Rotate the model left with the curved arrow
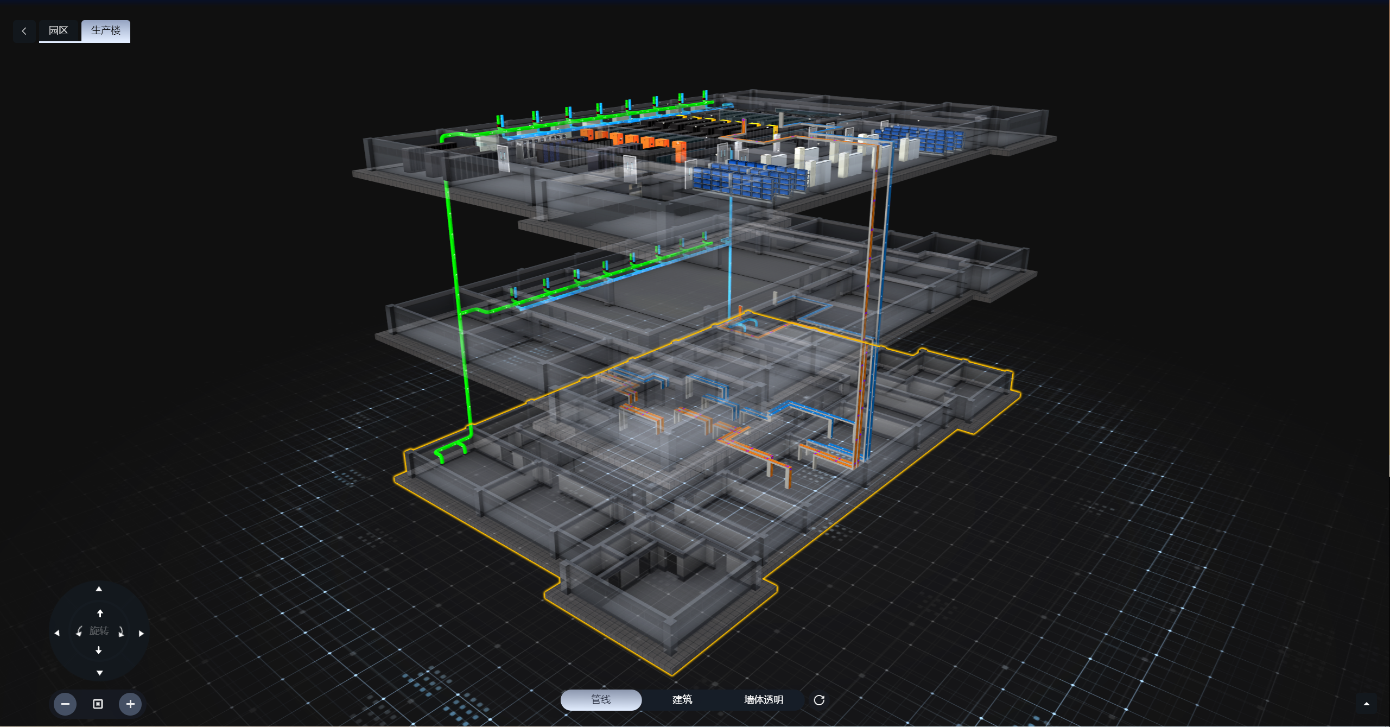 [79, 631]
